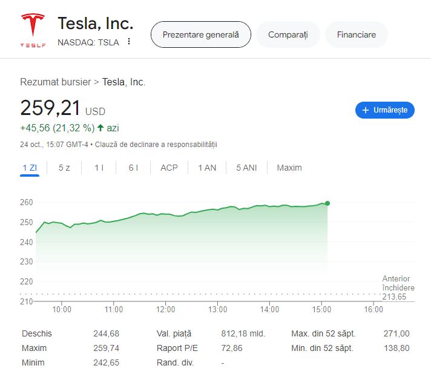Click the Tesla, Inc. company title
The image size is (431, 377).
[96, 23]
